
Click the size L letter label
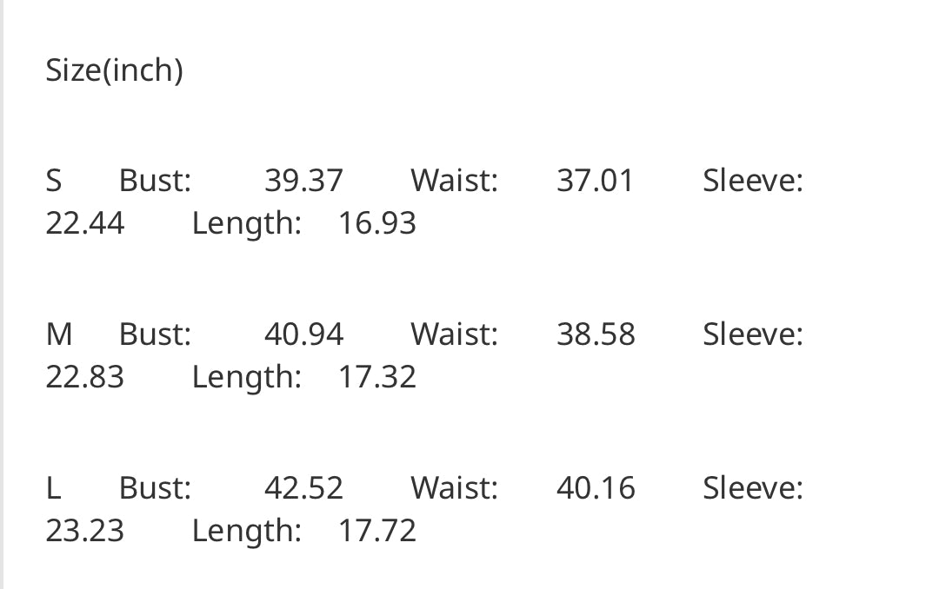[53, 488]
